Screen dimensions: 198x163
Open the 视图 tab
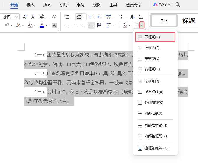[97, 5]
